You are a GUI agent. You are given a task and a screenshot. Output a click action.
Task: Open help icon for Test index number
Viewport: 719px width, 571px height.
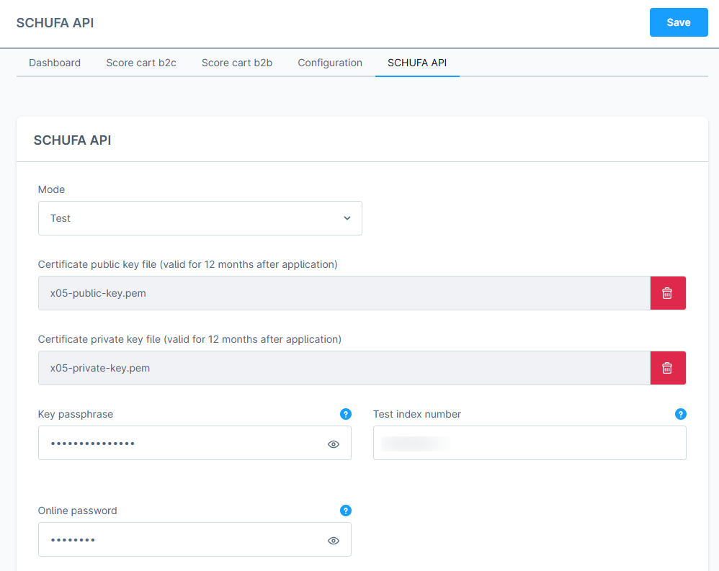[681, 414]
